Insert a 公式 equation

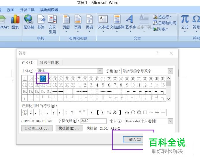pyautogui.click(x=185, y=24)
